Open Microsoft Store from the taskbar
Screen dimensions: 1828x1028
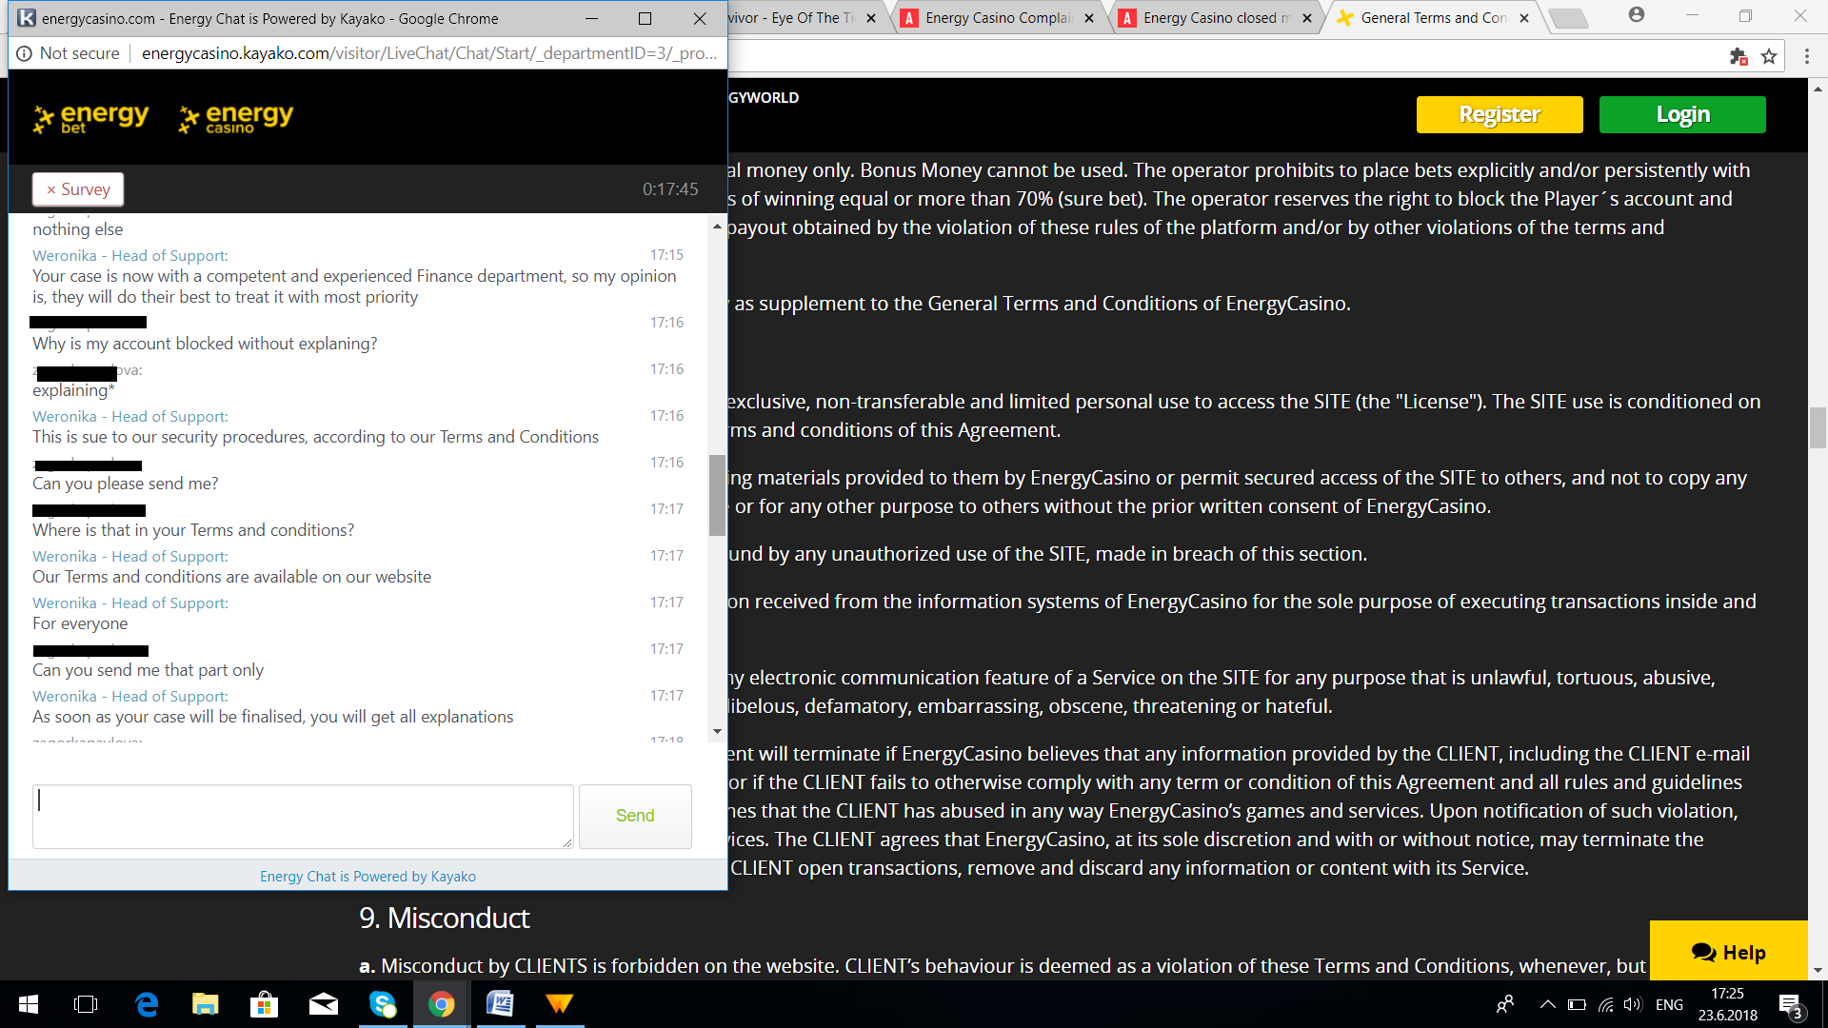click(x=265, y=1004)
